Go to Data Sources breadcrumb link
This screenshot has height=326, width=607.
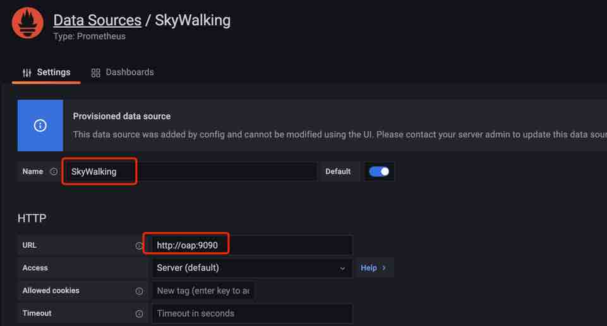[97, 20]
